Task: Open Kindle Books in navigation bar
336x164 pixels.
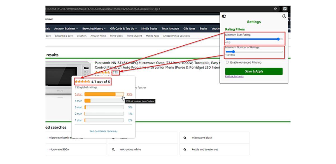Action: 149,29
